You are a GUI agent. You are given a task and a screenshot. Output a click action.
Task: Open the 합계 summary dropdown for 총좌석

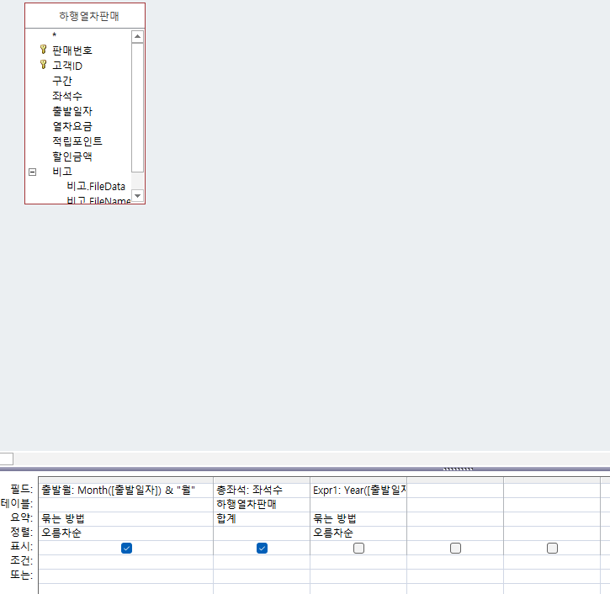261,518
